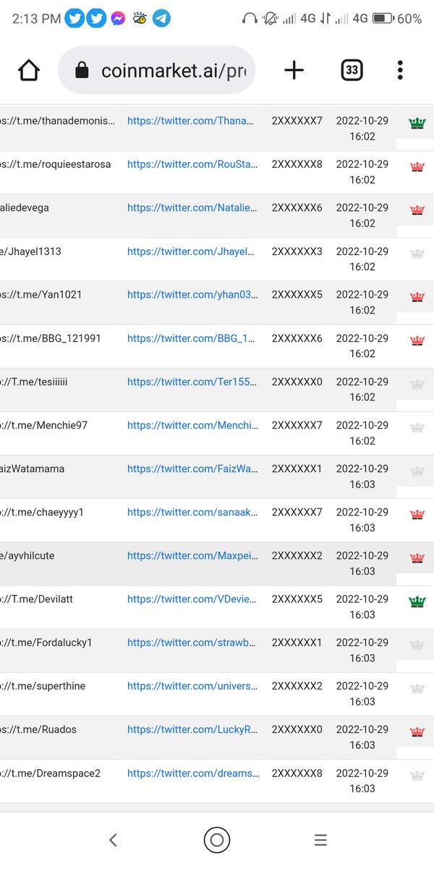Open the browser three-dot menu

point(400,70)
